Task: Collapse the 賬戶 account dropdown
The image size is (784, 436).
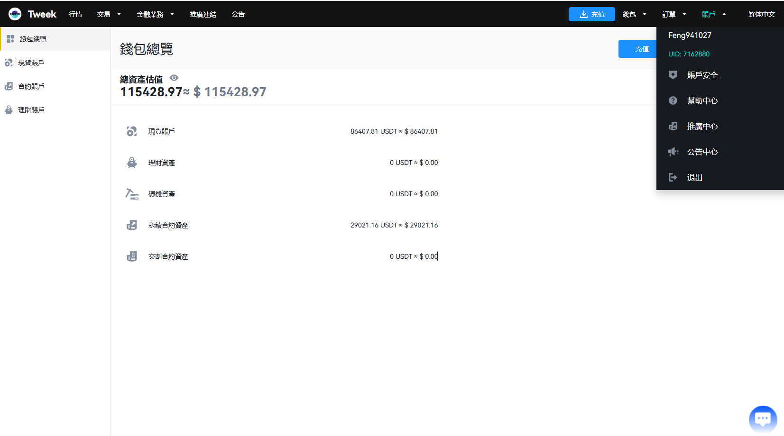Action: [x=714, y=14]
